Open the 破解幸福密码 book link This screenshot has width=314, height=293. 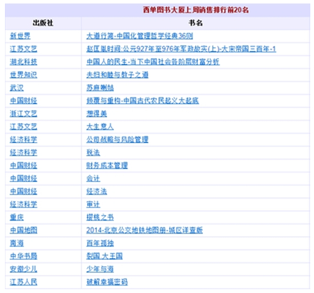[x=107, y=282]
